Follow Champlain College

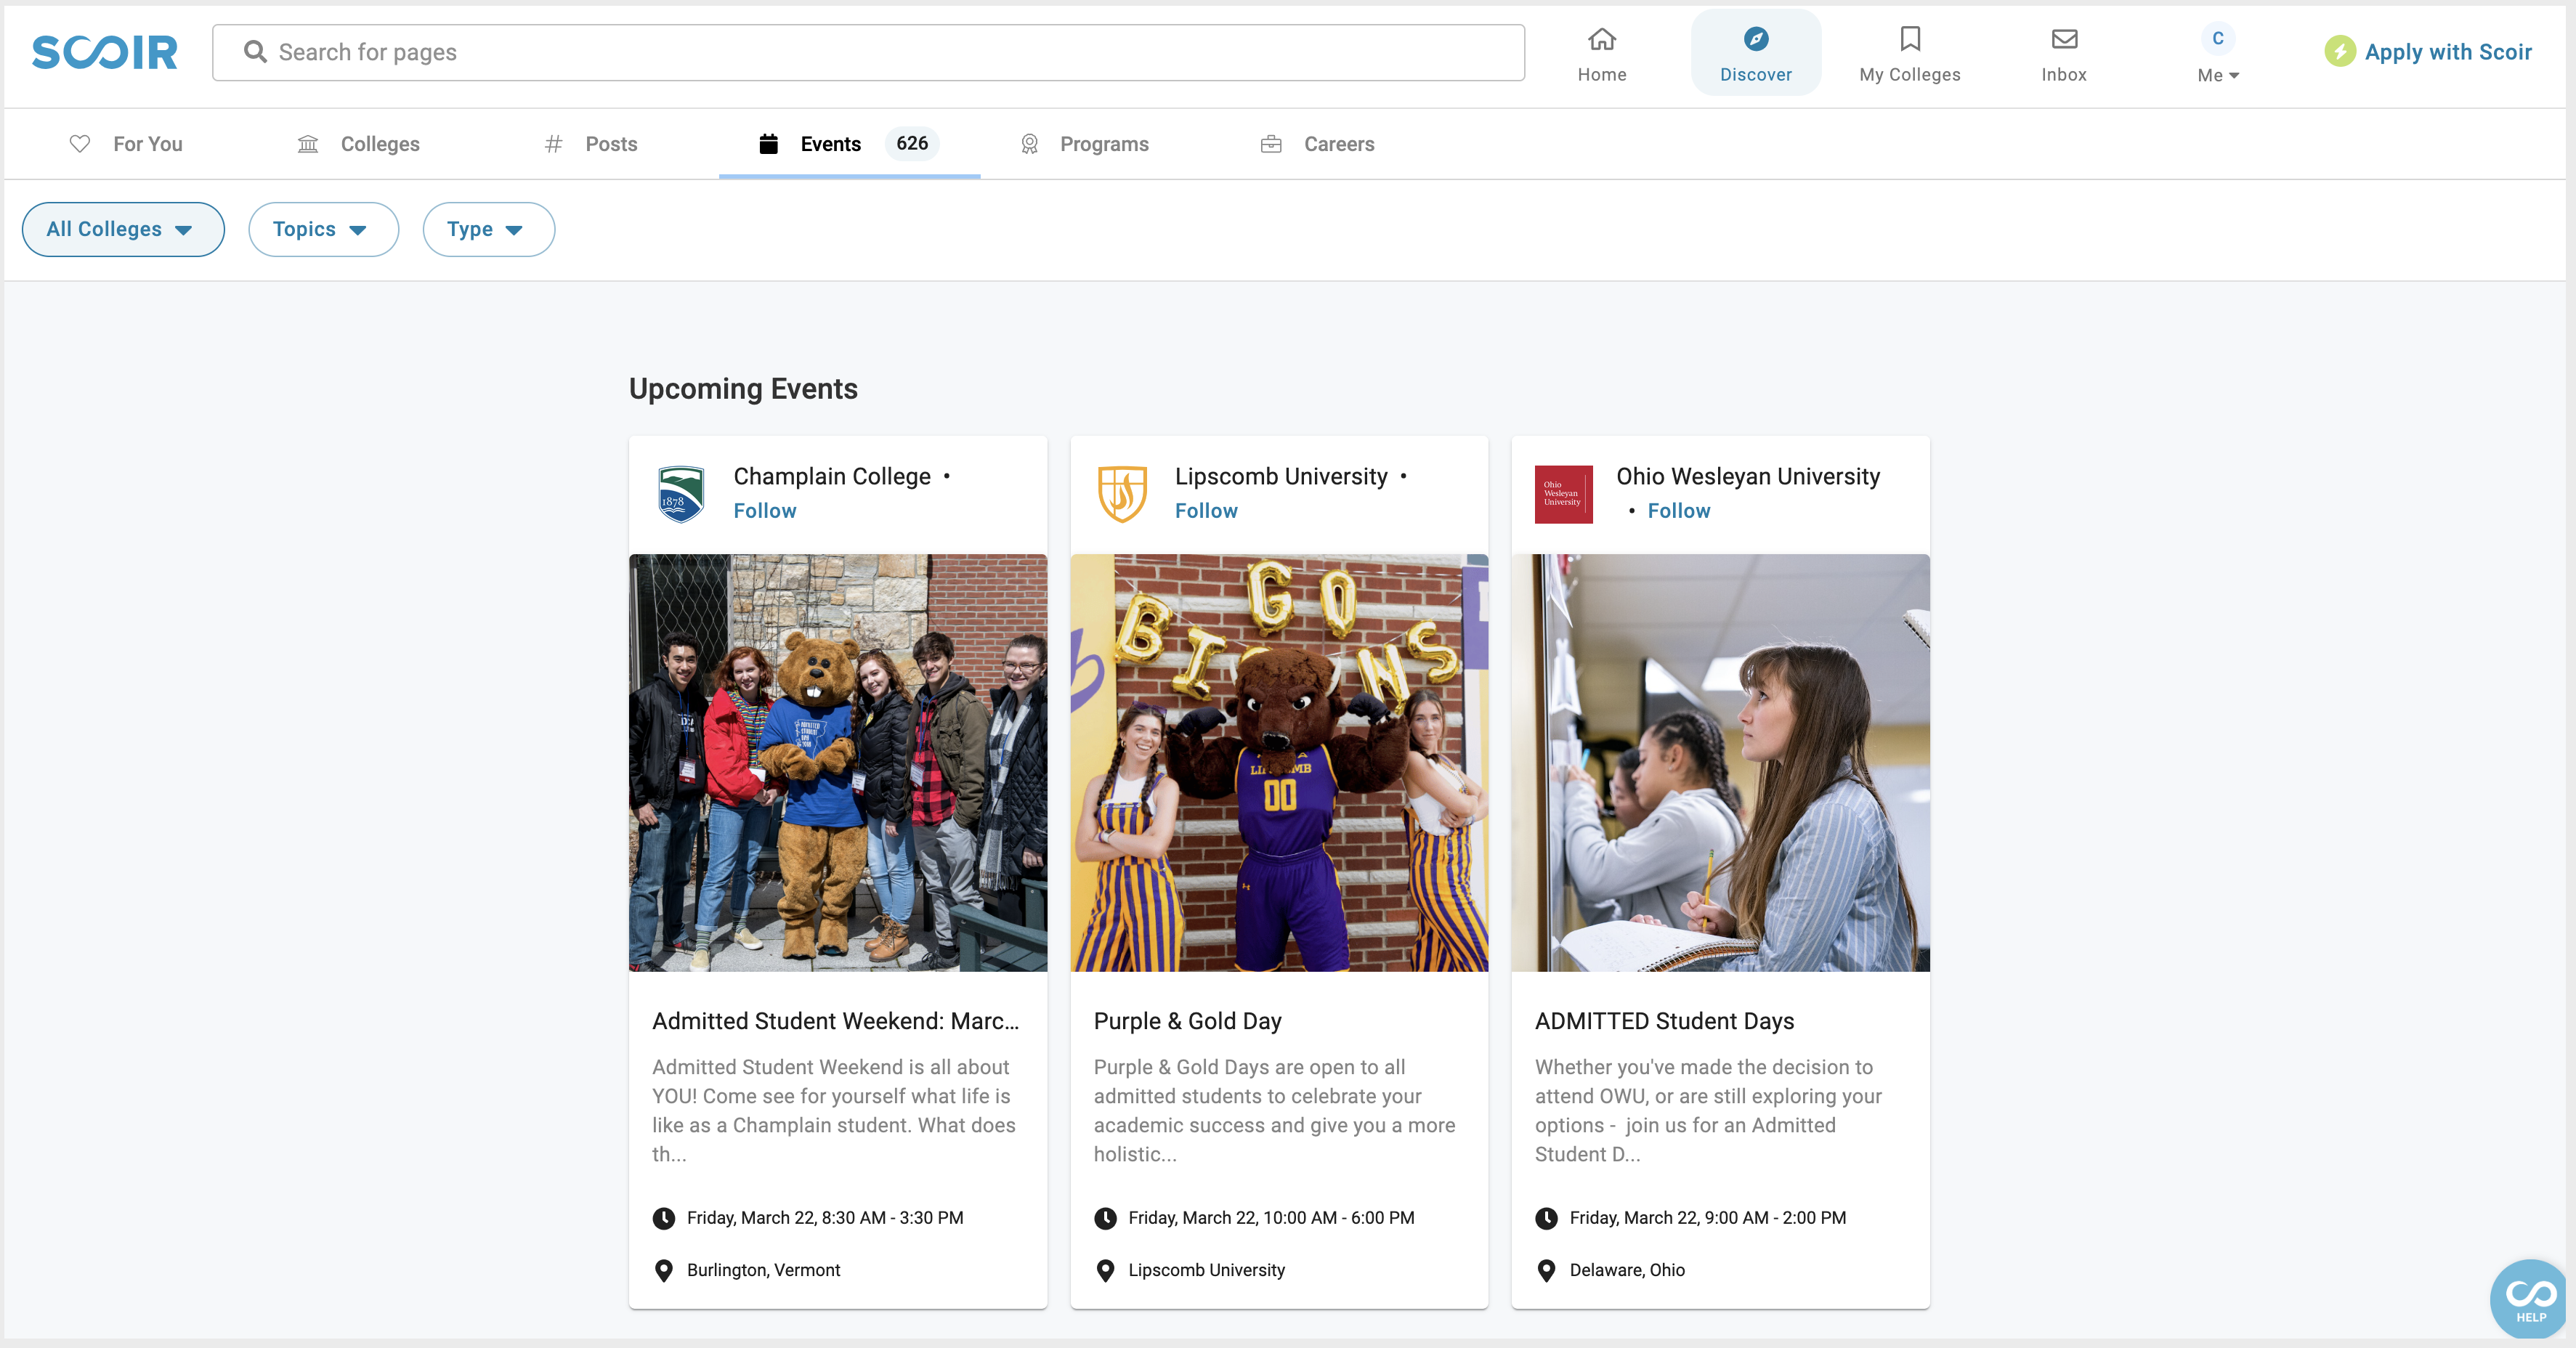pos(764,511)
